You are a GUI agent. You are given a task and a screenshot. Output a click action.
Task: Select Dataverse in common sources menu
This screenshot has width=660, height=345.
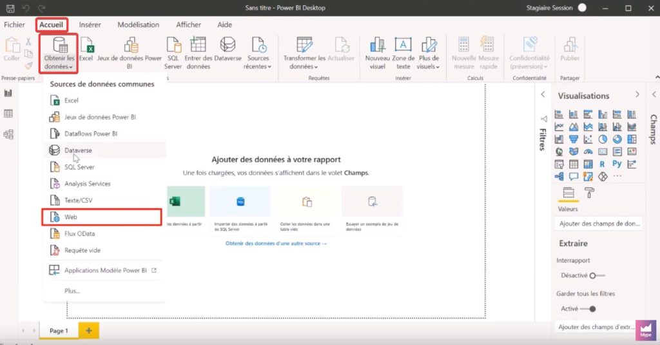click(x=105, y=150)
